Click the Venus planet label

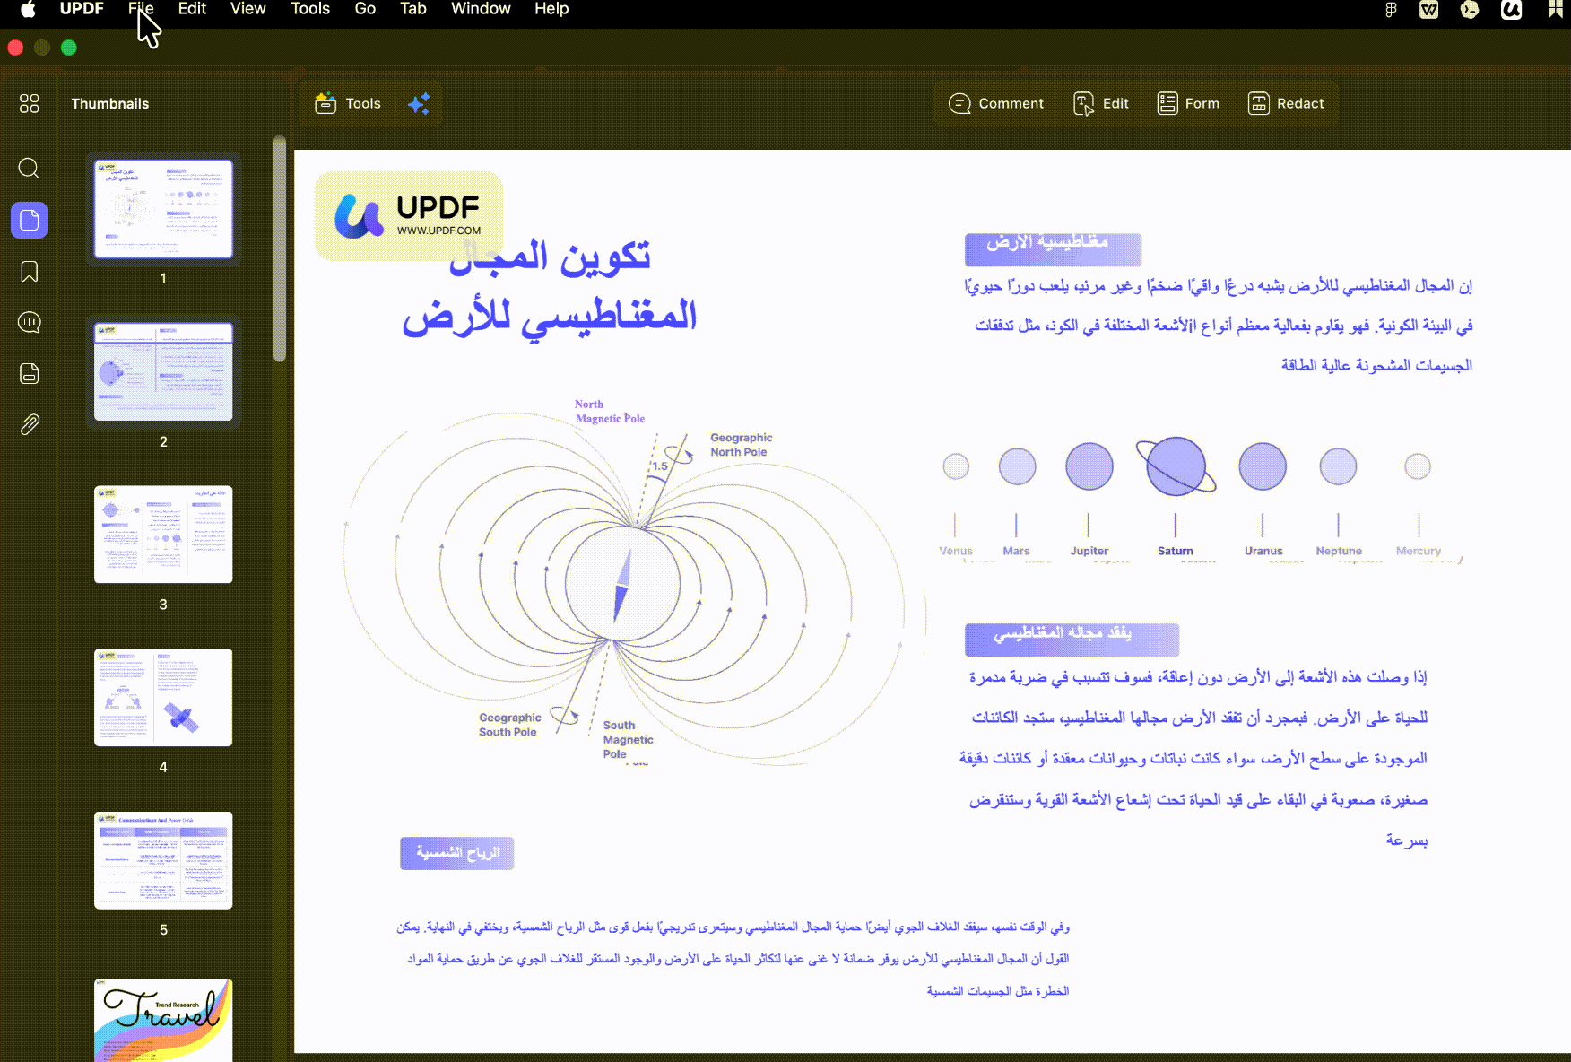(956, 551)
